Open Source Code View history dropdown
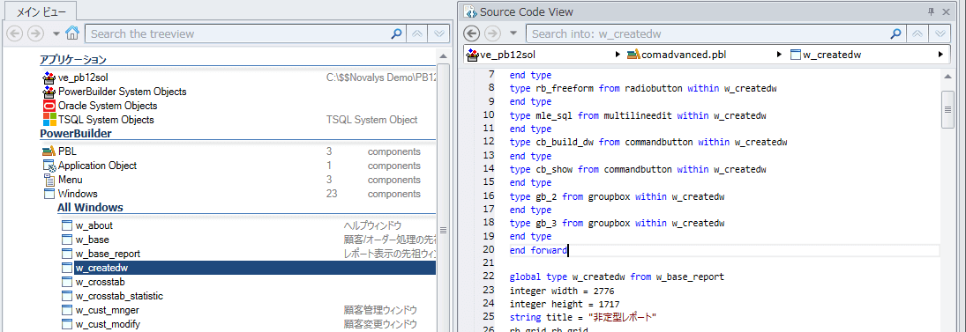 [x=513, y=33]
